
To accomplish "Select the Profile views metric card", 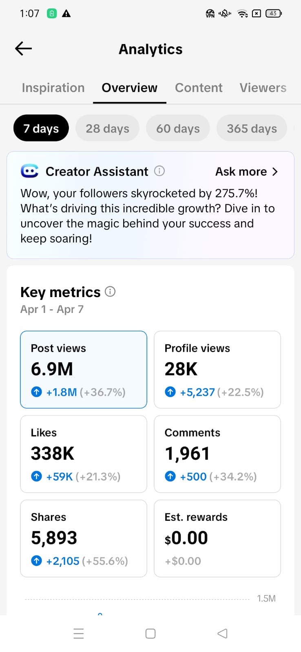I will [217, 369].
